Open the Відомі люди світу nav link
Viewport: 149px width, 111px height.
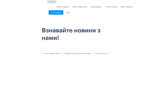pos(80,7)
